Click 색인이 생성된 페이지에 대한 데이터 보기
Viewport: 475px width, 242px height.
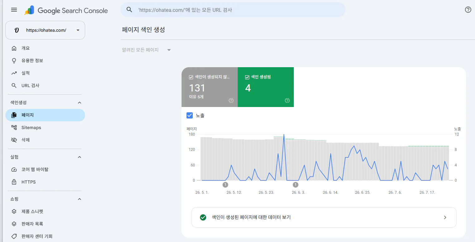click(x=324, y=217)
